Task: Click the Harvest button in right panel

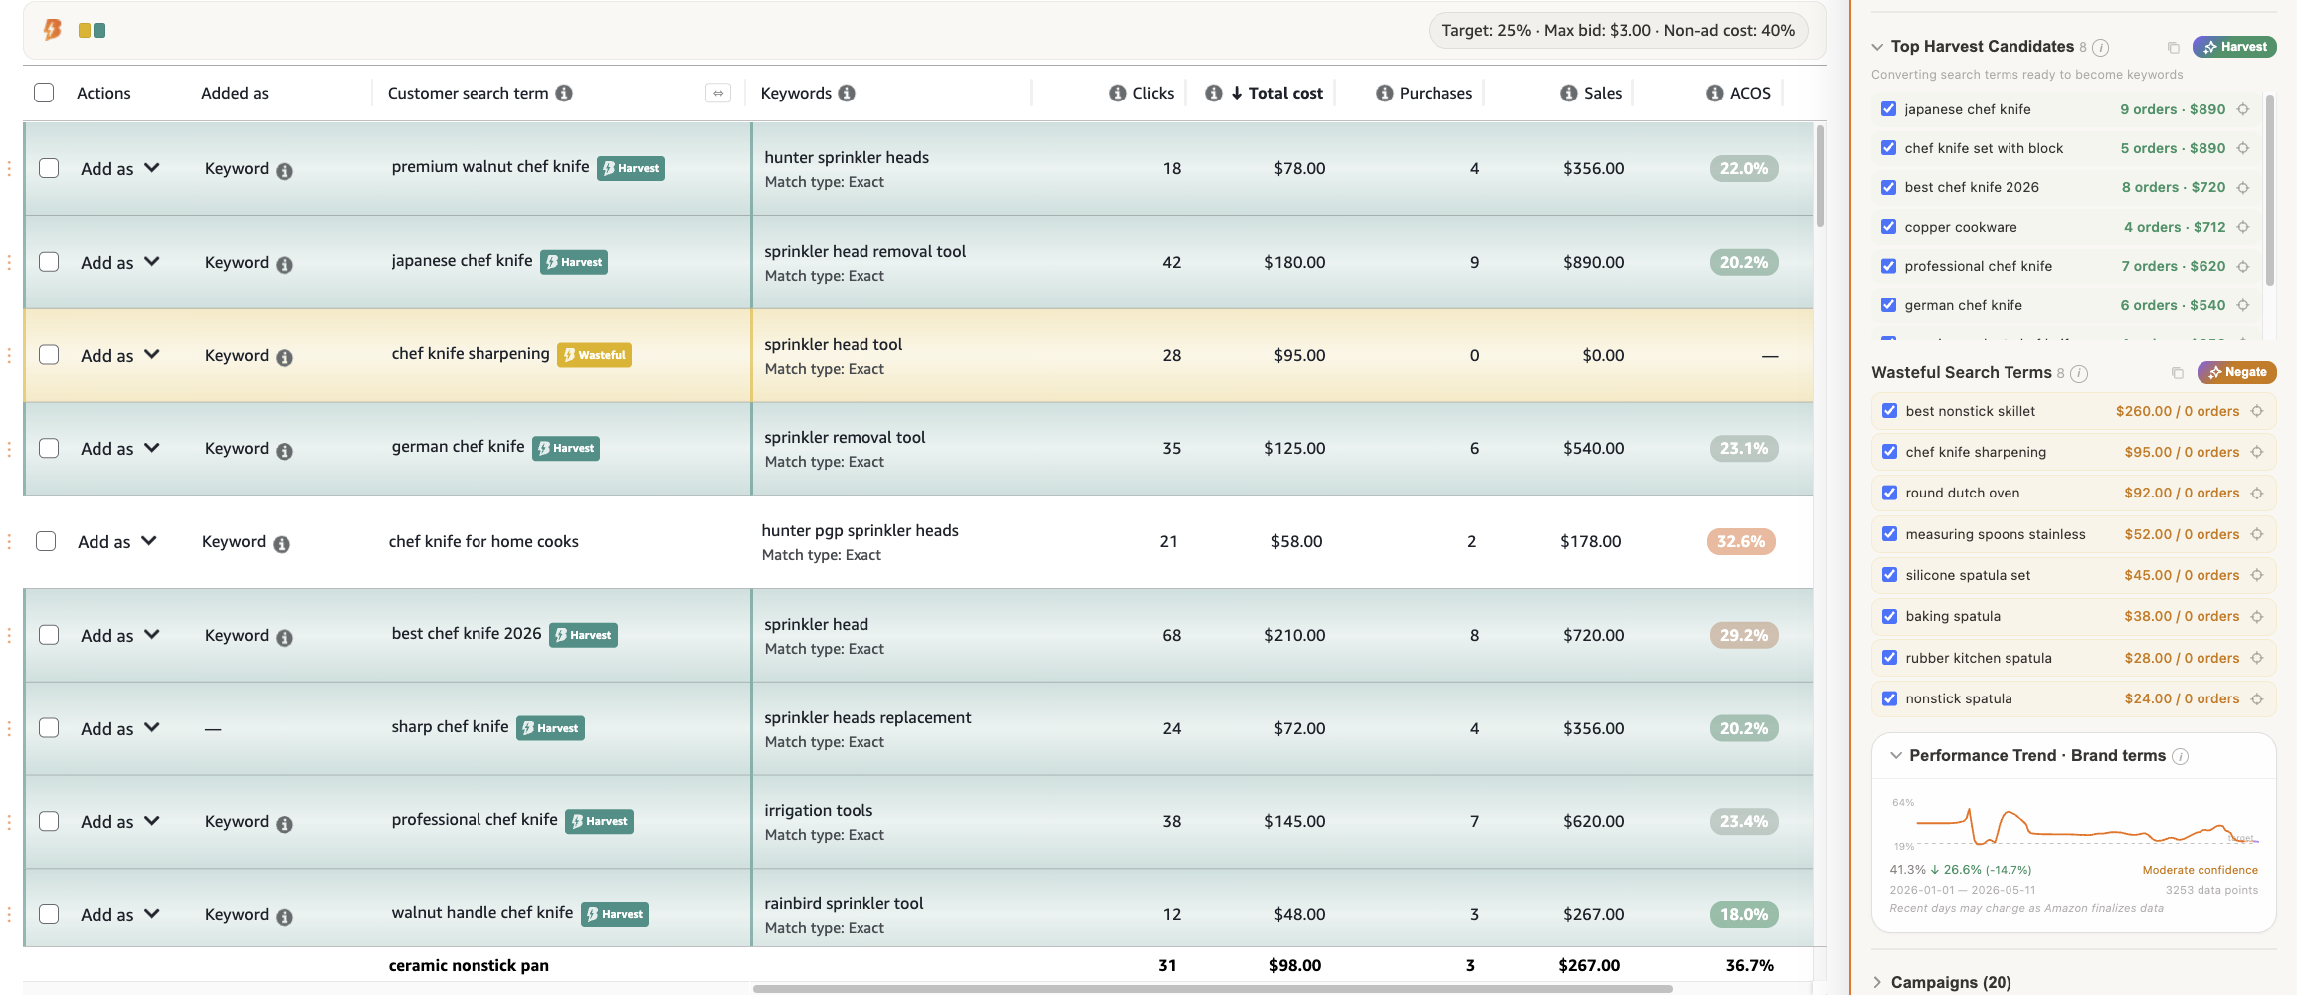Action: (2234, 47)
